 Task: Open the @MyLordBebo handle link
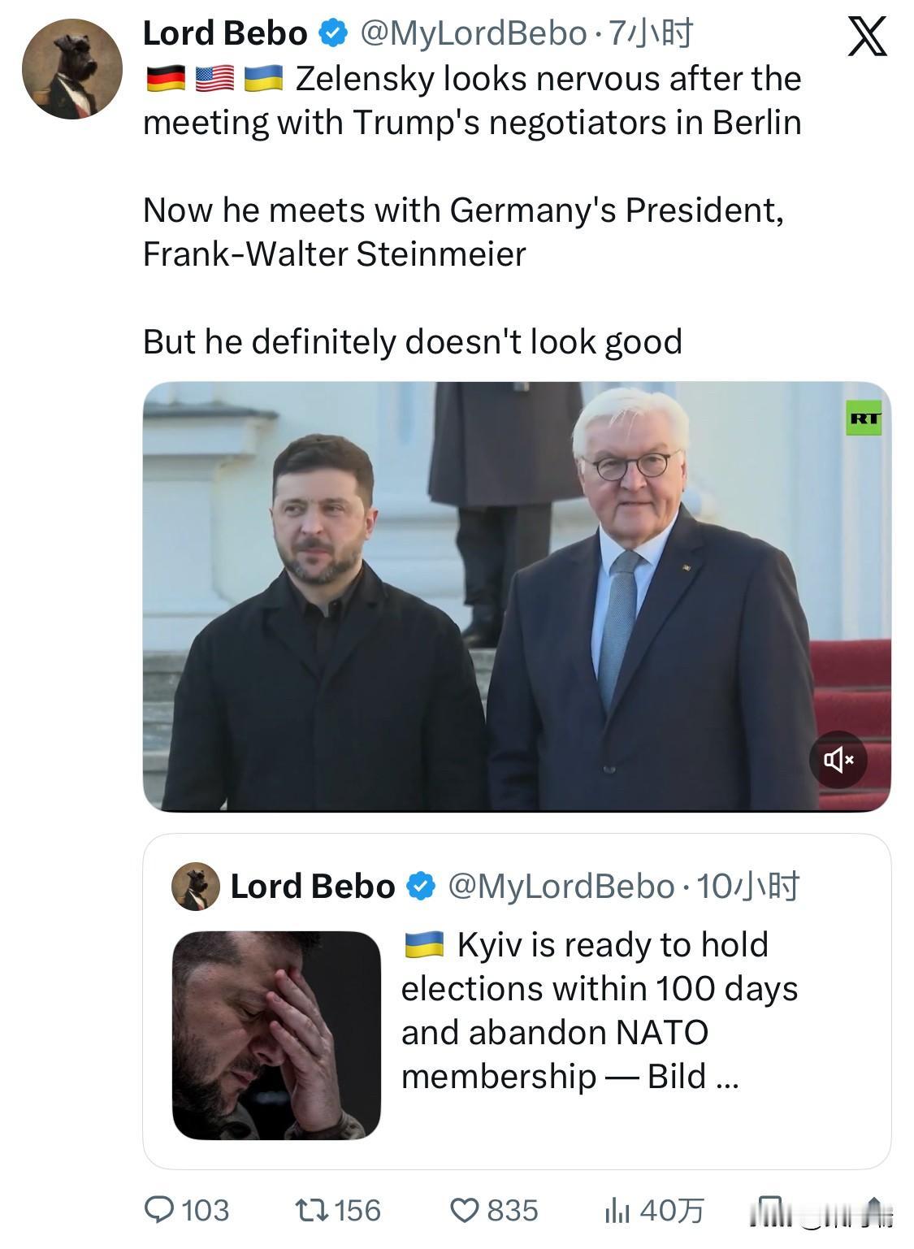[x=473, y=33]
